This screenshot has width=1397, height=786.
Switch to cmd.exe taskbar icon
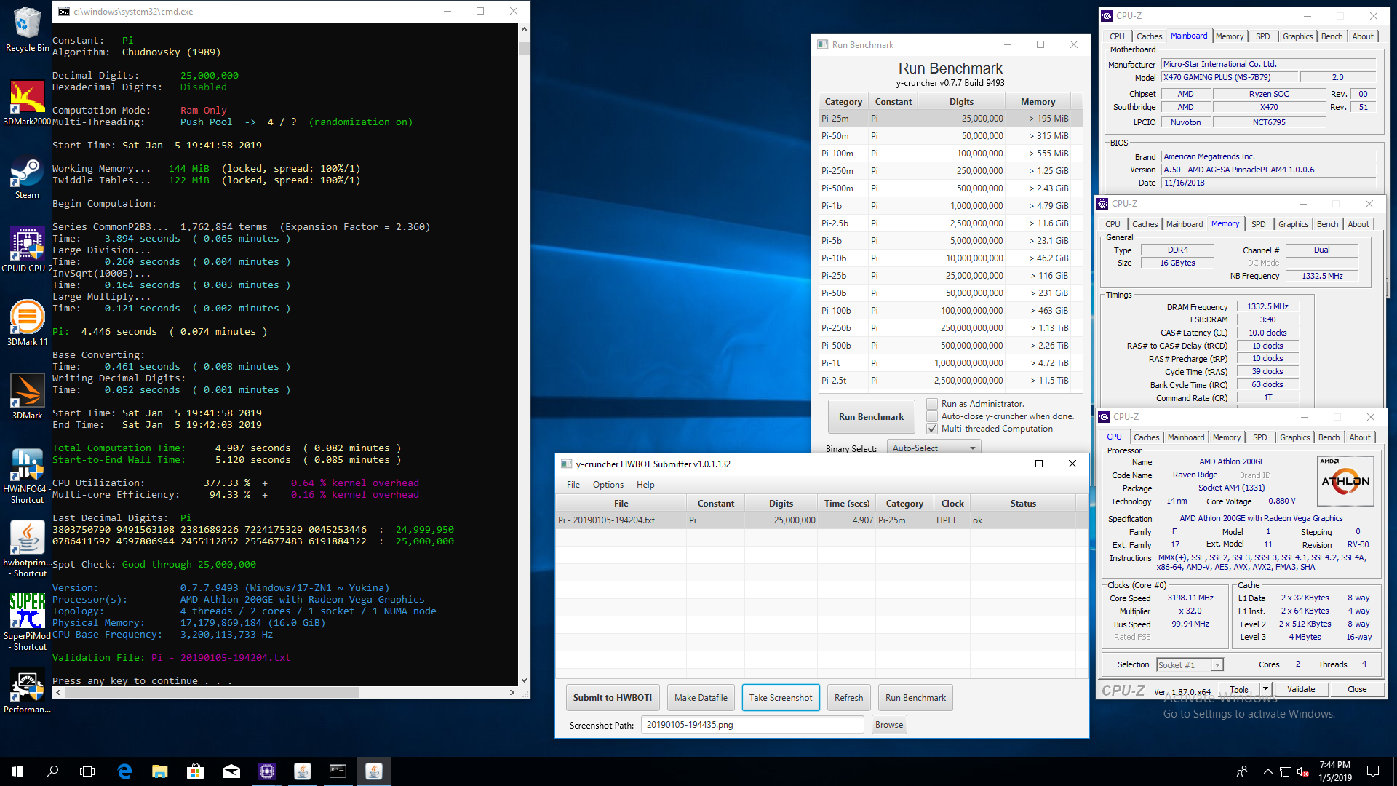tap(338, 771)
